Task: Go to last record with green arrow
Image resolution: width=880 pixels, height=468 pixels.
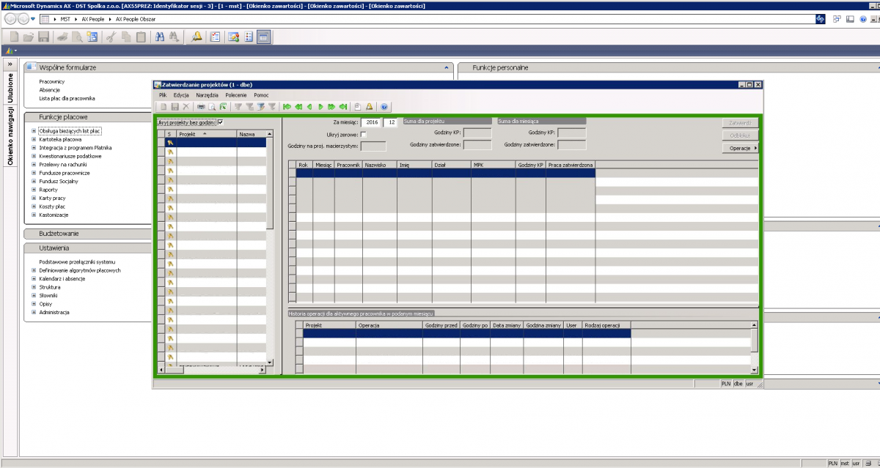Action: (342, 107)
